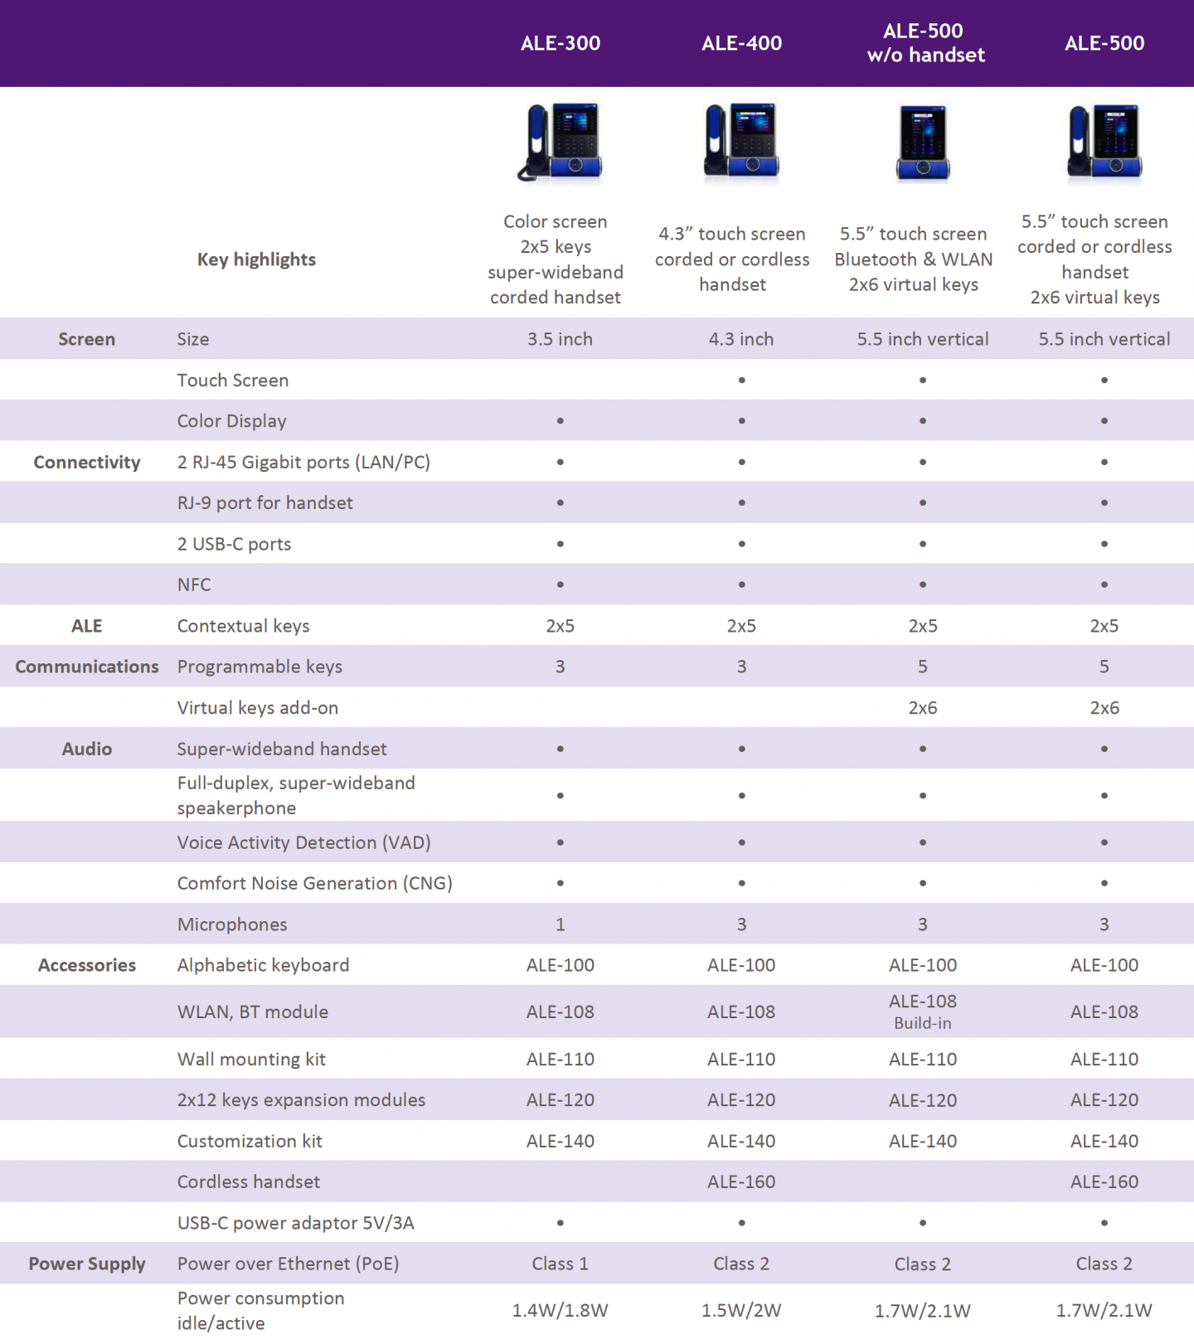Select the 1.4W/1.8W power cell

tap(560, 1311)
